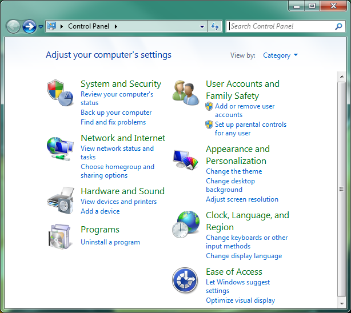Click Add or remove user accounts

[x=245, y=111]
